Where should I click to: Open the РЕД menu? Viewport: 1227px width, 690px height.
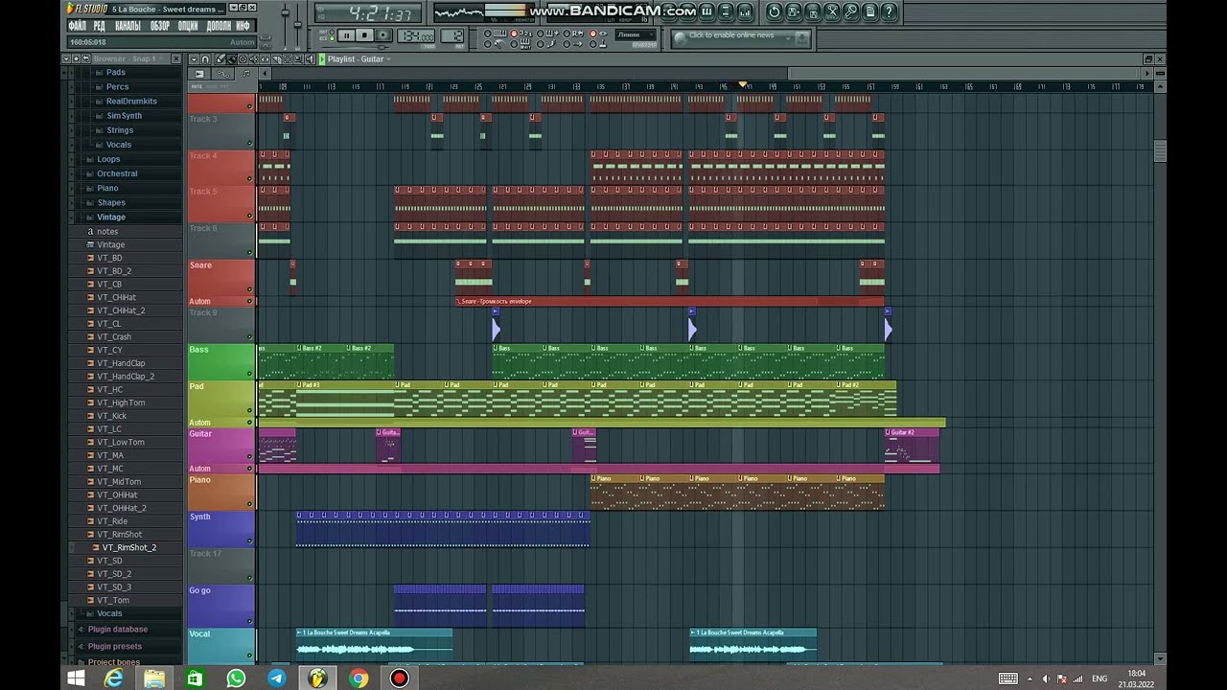click(x=100, y=26)
